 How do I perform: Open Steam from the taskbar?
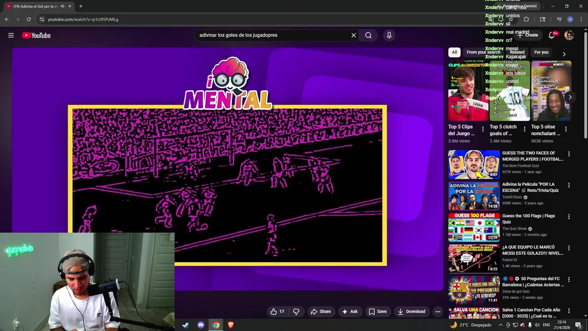pos(186,325)
